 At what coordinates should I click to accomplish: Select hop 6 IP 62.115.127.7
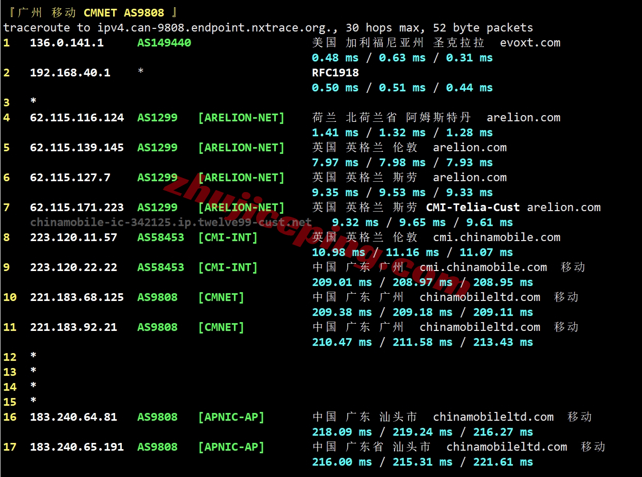pyautogui.click(x=70, y=178)
